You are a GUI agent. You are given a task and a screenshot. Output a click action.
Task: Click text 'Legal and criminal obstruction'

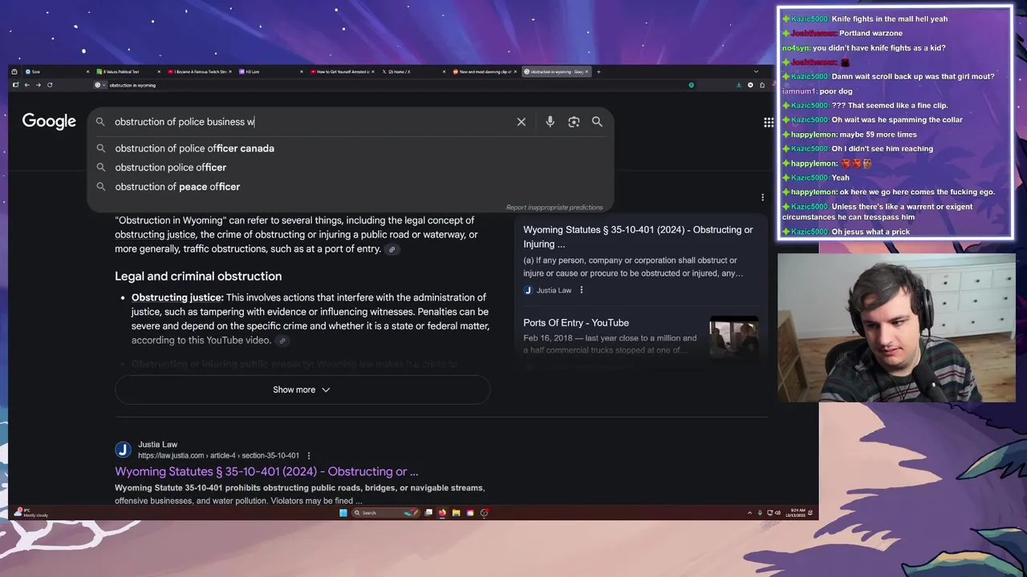click(x=198, y=276)
